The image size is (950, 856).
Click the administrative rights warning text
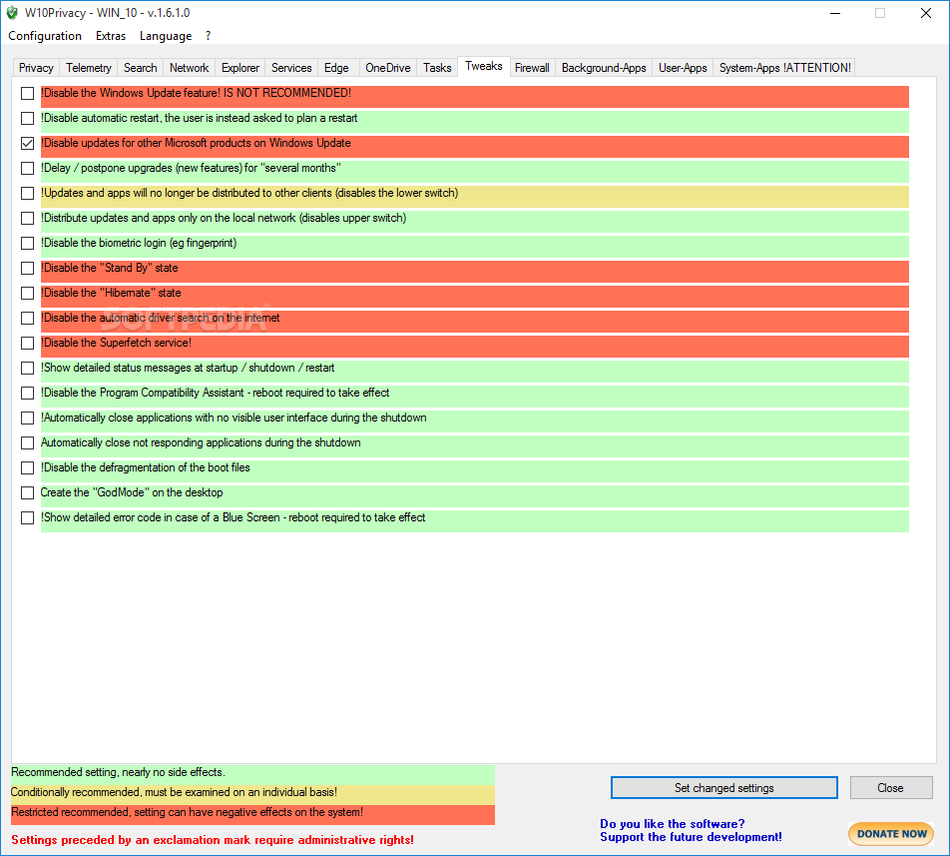click(x=213, y=840)
